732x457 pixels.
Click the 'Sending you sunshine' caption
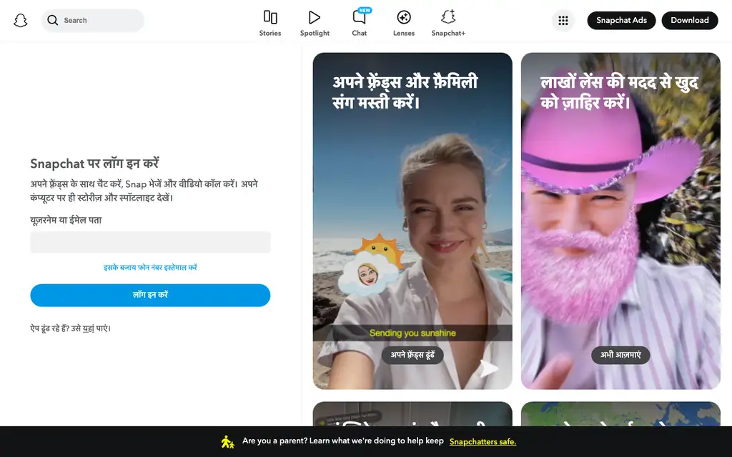click(x=412, y=333)
